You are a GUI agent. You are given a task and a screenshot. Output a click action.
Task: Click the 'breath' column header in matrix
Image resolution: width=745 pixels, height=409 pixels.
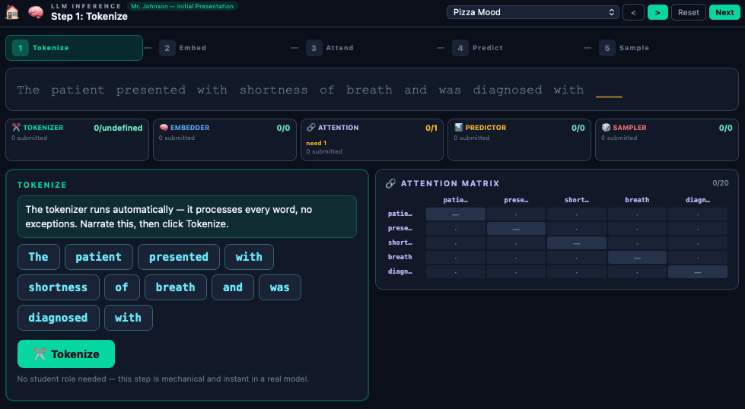tap(637, 200)
